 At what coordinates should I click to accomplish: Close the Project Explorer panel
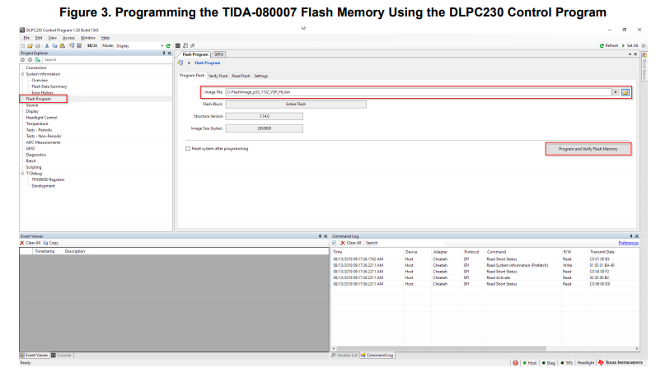pos(169,53)
